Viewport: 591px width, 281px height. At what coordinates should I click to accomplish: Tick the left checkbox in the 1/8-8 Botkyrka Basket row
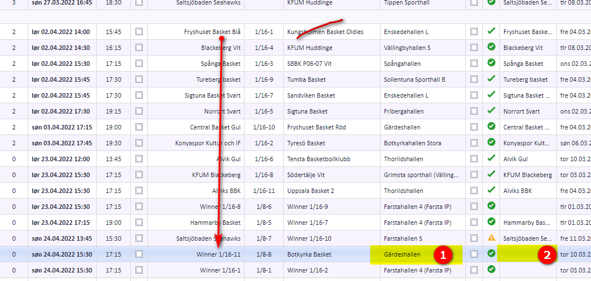point(139,254)
